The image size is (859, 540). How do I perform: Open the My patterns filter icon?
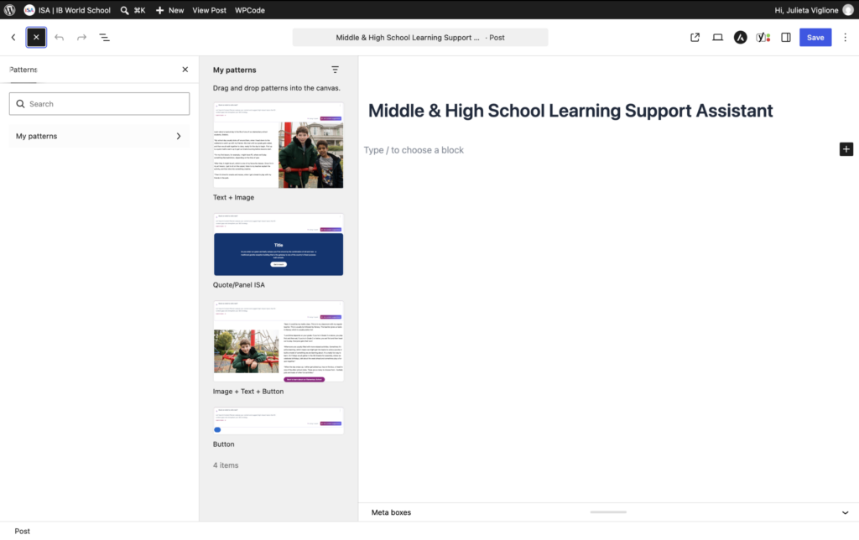[335, 70]
